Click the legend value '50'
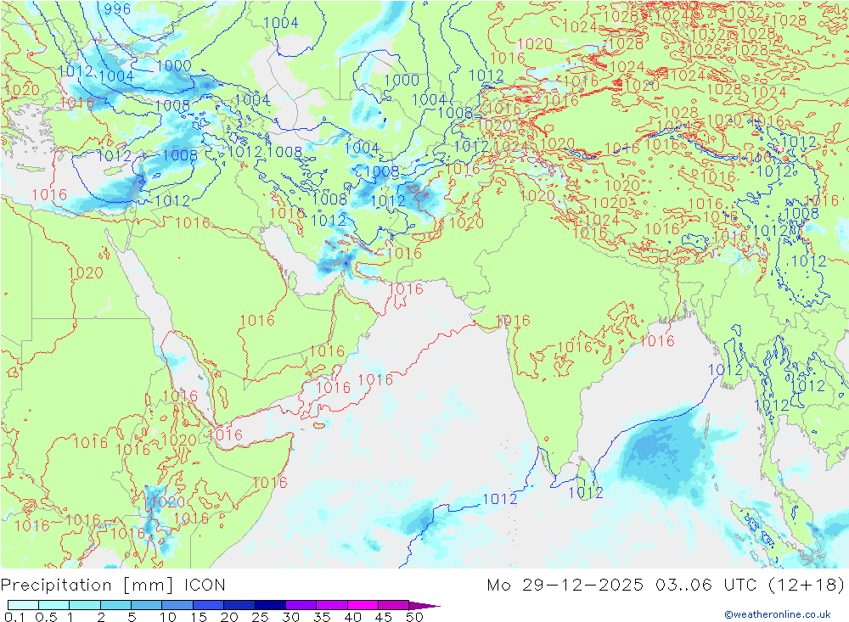 [x=414, y=617]
